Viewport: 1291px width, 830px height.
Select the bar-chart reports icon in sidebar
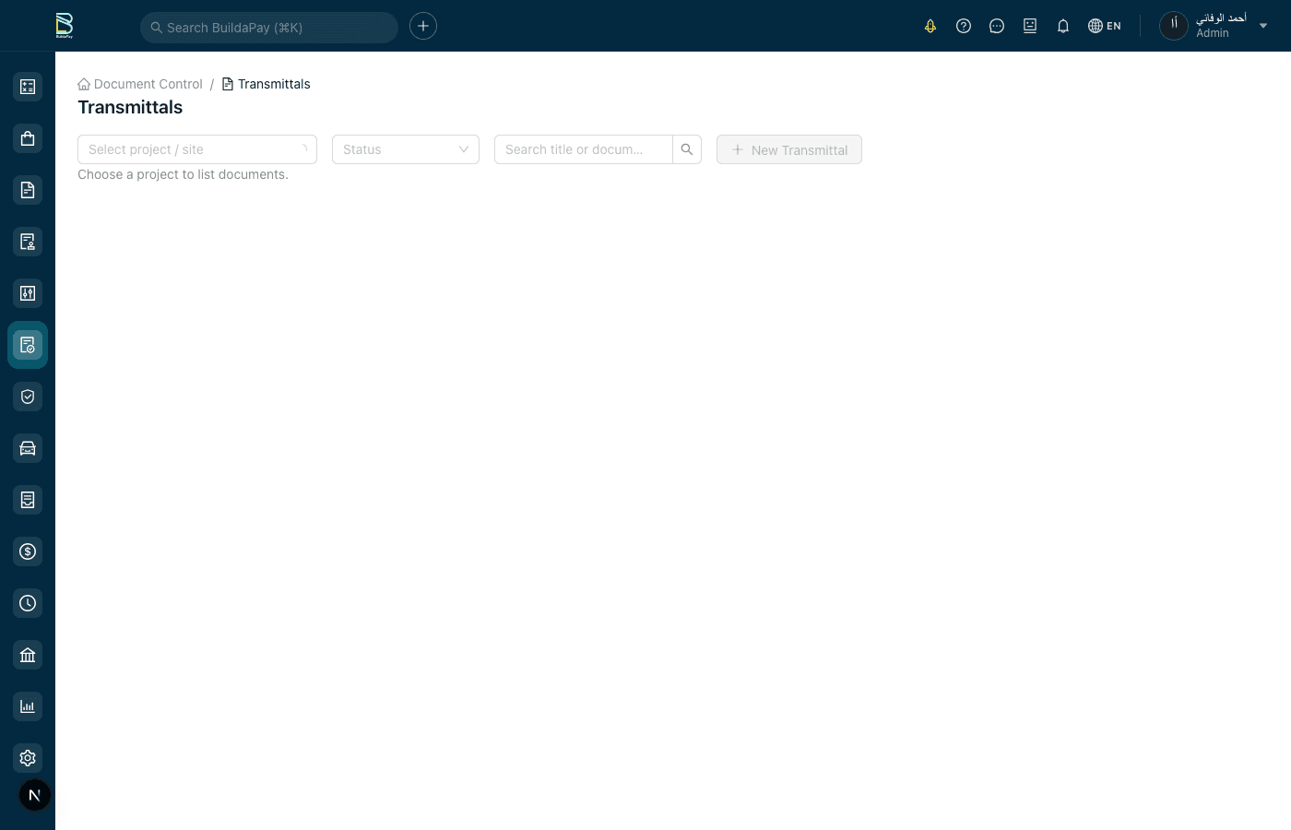point(28,705)
